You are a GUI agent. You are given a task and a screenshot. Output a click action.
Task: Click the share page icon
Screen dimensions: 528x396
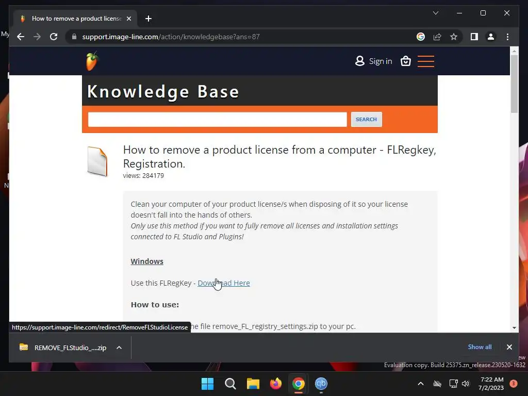coord(437,37)
